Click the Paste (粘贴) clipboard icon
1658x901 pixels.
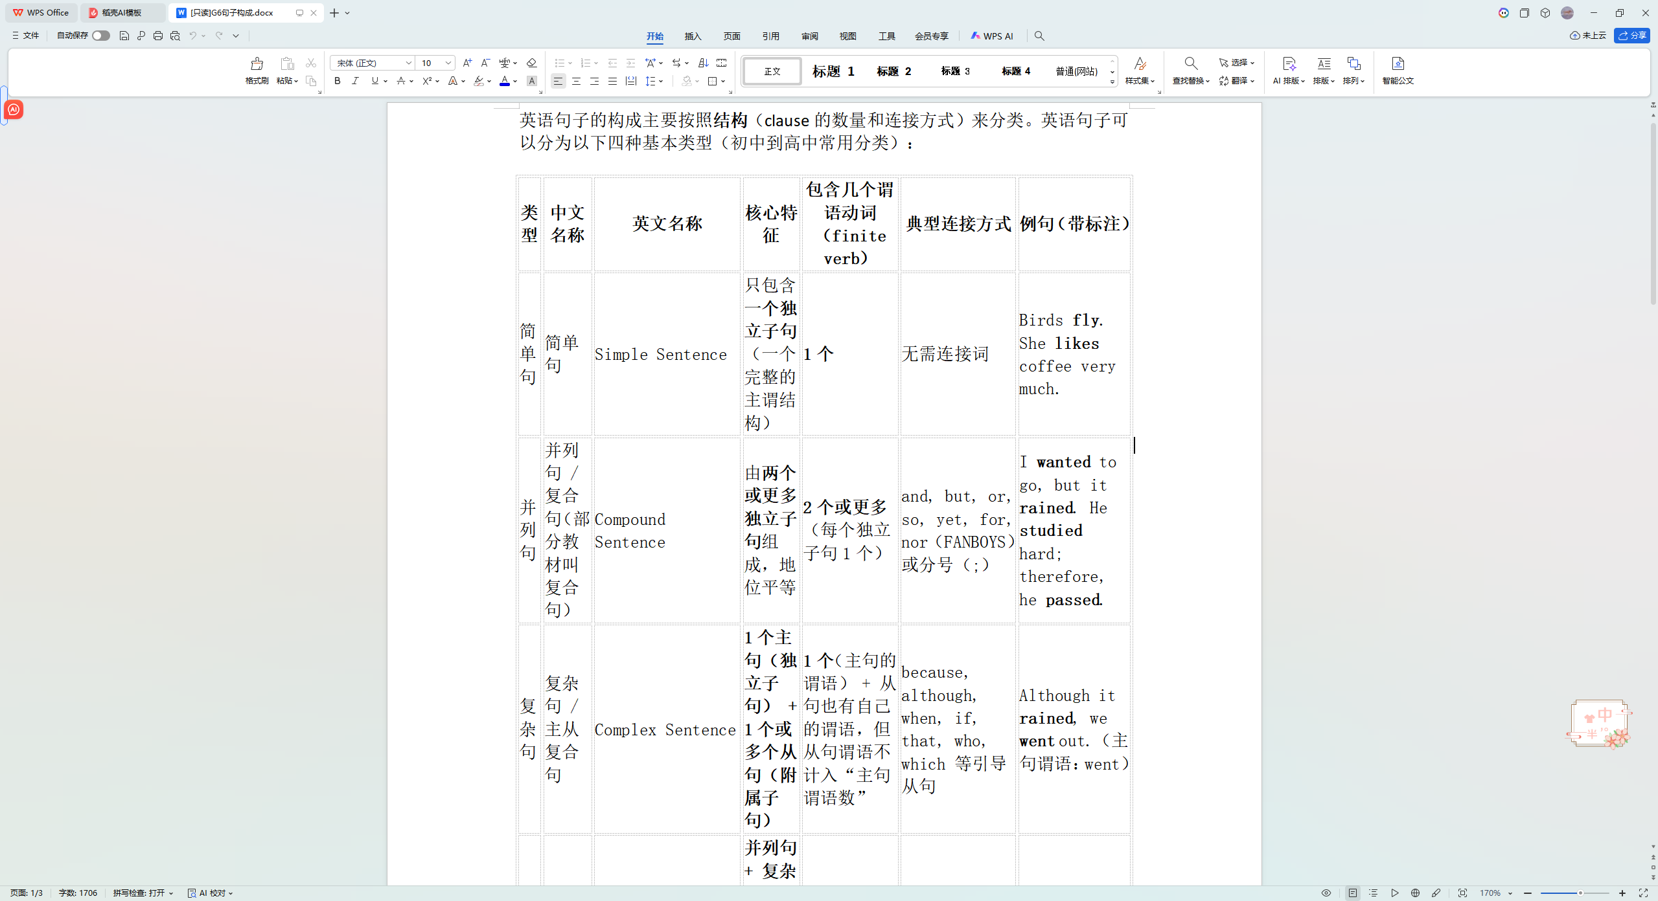[287, 63]
